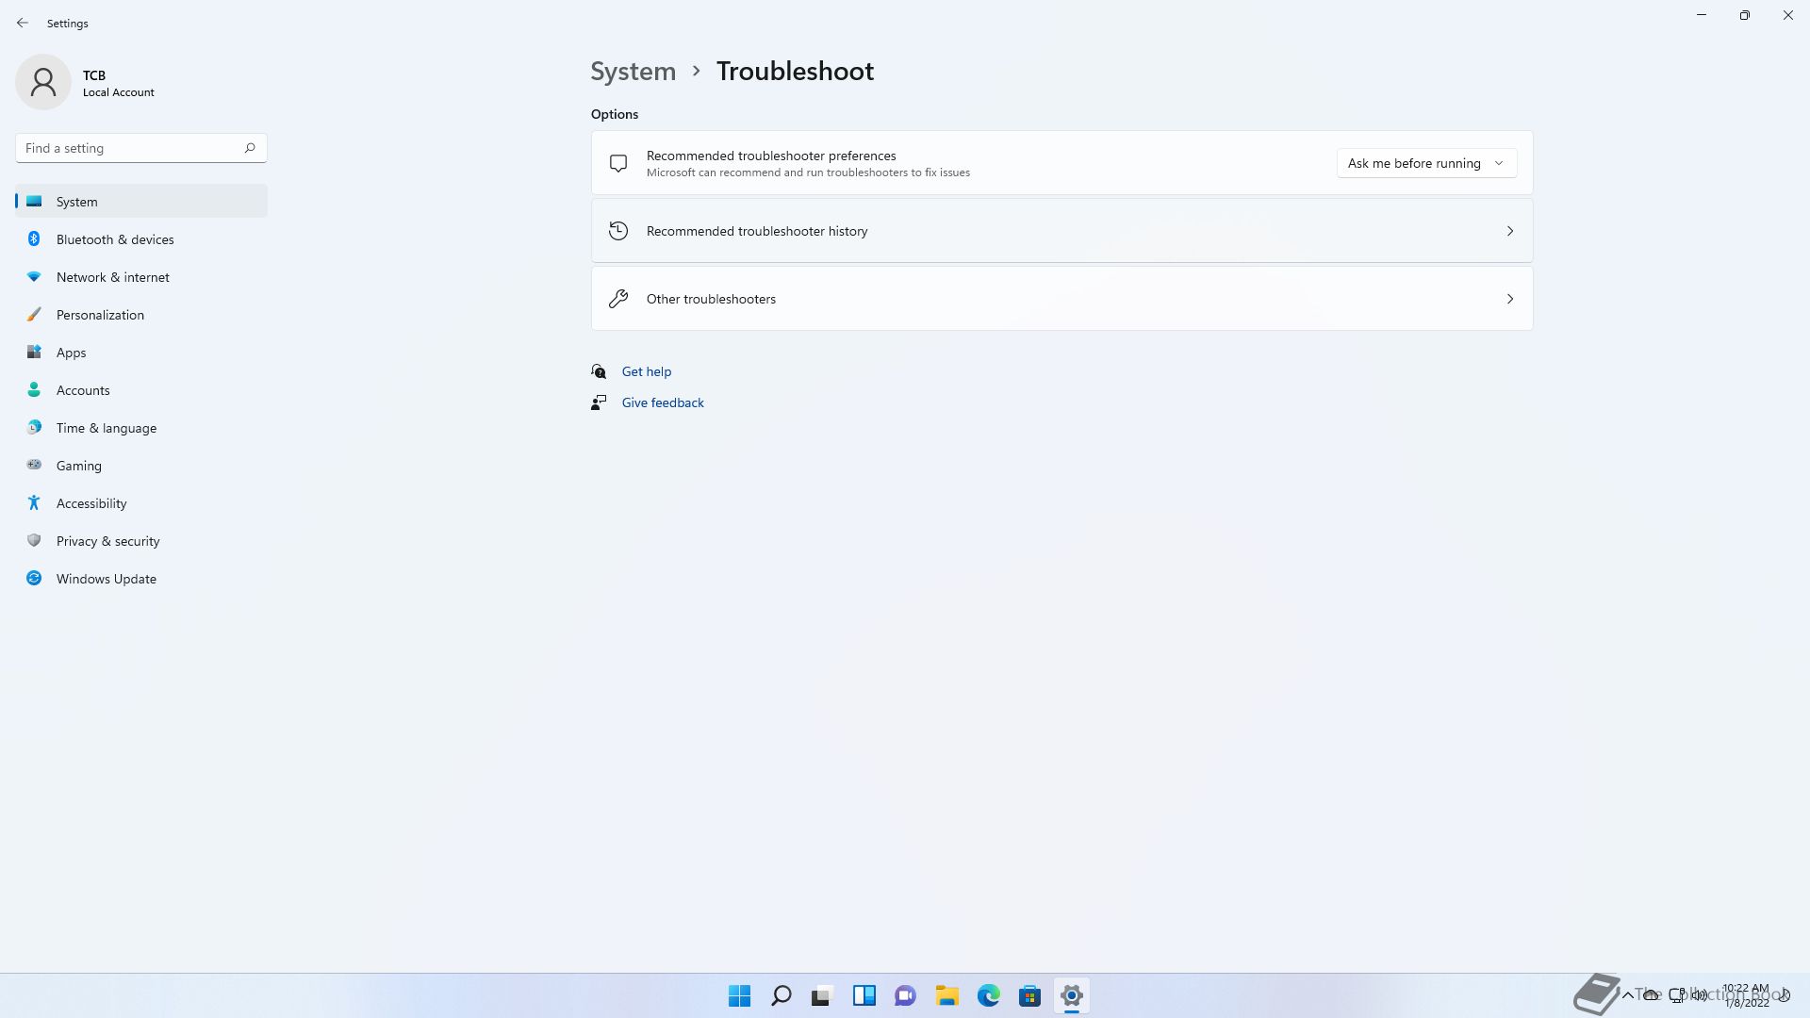Screen dimensions: 1810x1018
Task: Show hidden system tray icons
Action: tap(1627, 995)
